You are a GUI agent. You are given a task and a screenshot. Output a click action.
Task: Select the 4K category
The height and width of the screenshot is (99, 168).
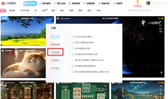click(x=35, y=11)
